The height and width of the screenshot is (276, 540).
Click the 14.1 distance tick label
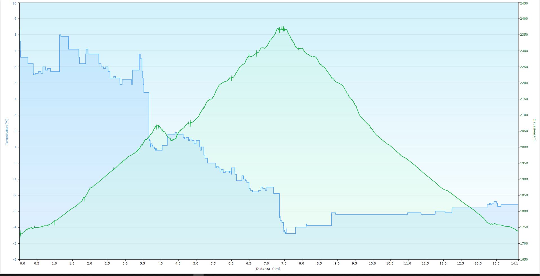click(514, 263)
